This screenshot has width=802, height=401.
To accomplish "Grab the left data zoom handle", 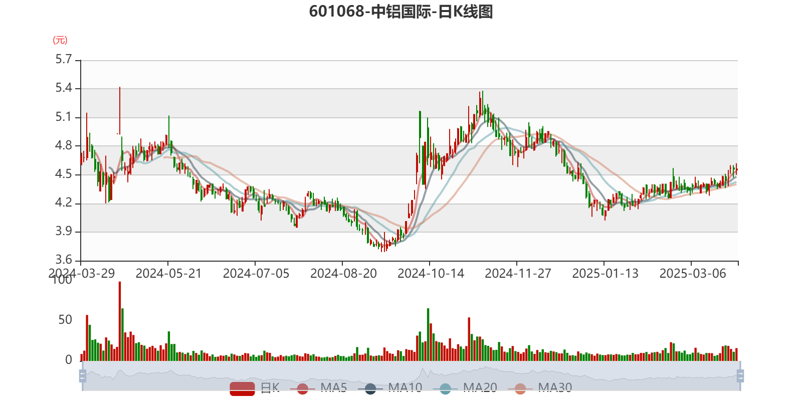I will click(x=83, y=376).
